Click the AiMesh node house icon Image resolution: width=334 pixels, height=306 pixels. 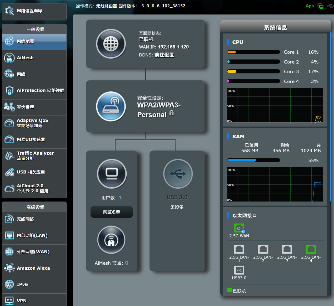(111, 240)
